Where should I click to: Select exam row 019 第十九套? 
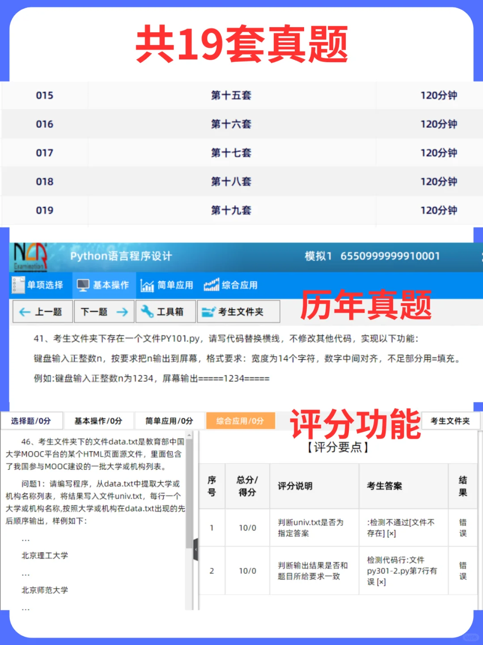click(x=230, y=211)
